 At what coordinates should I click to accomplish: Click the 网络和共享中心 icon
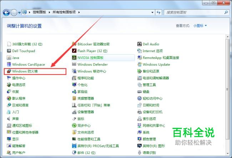coord(139,126)
